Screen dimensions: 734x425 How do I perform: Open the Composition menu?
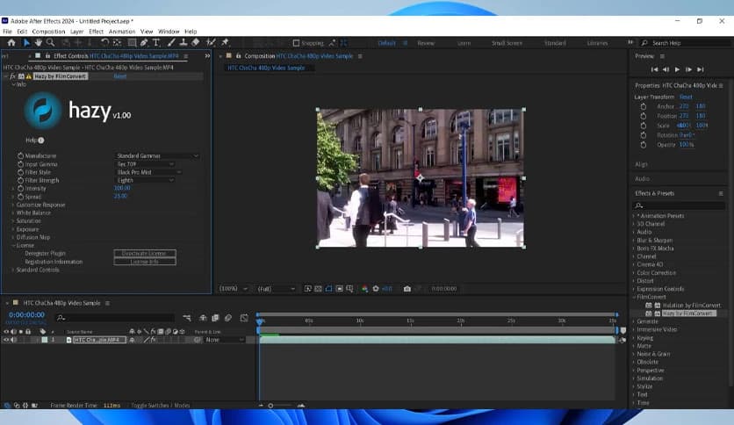[x=48, y=32]
